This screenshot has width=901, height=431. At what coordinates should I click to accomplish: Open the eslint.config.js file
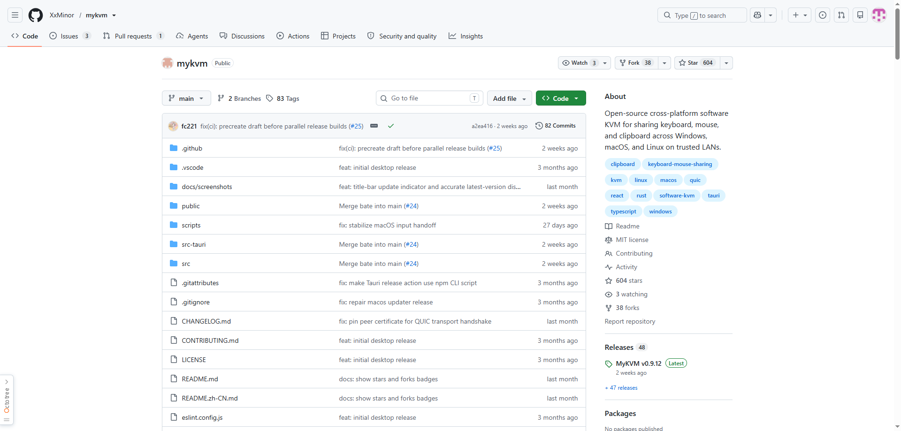click(202, 417)
